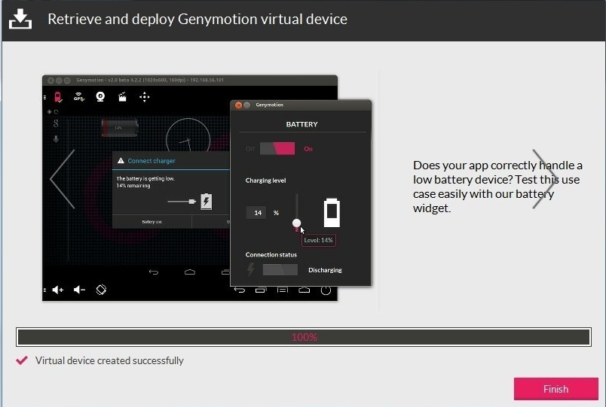The width and height of the screenshot is (606, 407).
Task: Click "Retrieve and deploy Genymotion virtual device" title
Action: click(x=197, y=19)
